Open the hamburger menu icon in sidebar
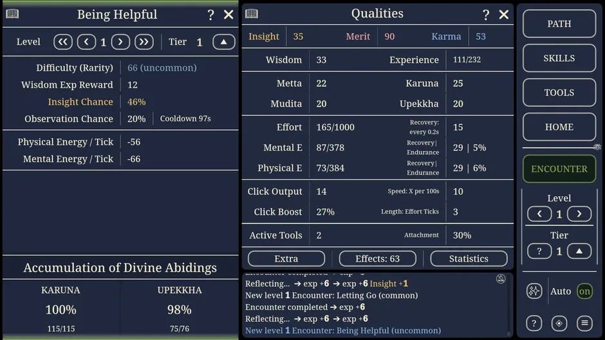This screenshot has height=340, width=605. (584, 323)
